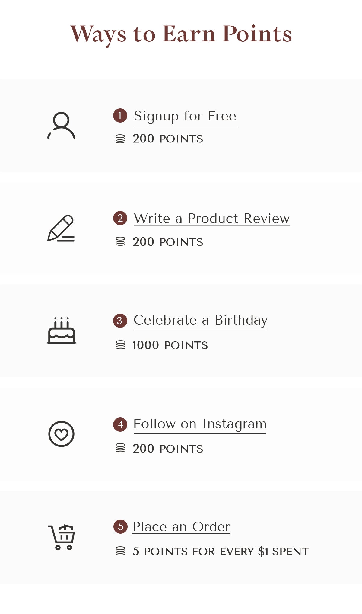Image resolution: width=362 pixels, height=614 pixels.
Task: Select the Celebrate a Birthday link
Action: 200,320
